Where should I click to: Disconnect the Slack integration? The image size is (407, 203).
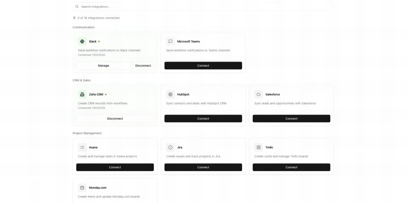143,65
